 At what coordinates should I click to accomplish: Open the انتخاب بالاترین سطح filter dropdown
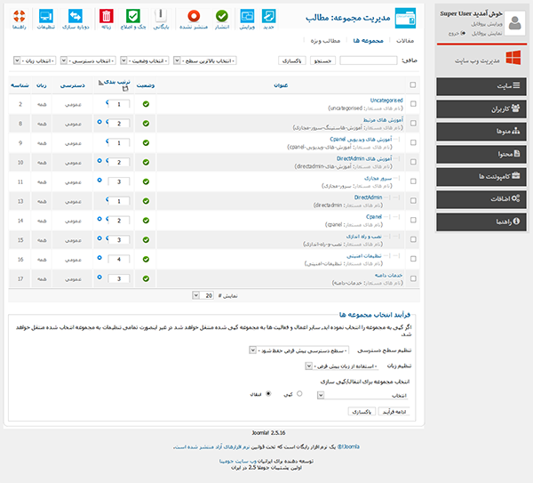pos(205,60)
